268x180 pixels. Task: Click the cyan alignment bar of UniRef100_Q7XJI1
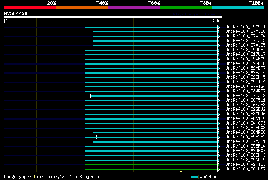(x=155, y=142)
